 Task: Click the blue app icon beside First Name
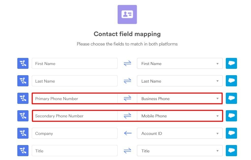tap(23, 63)
